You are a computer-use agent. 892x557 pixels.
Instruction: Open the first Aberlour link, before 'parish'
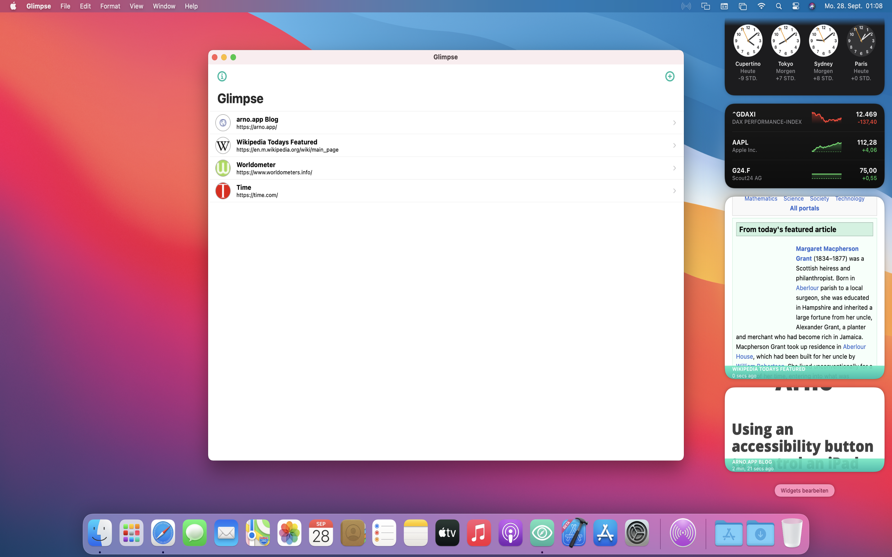(807, 288)
